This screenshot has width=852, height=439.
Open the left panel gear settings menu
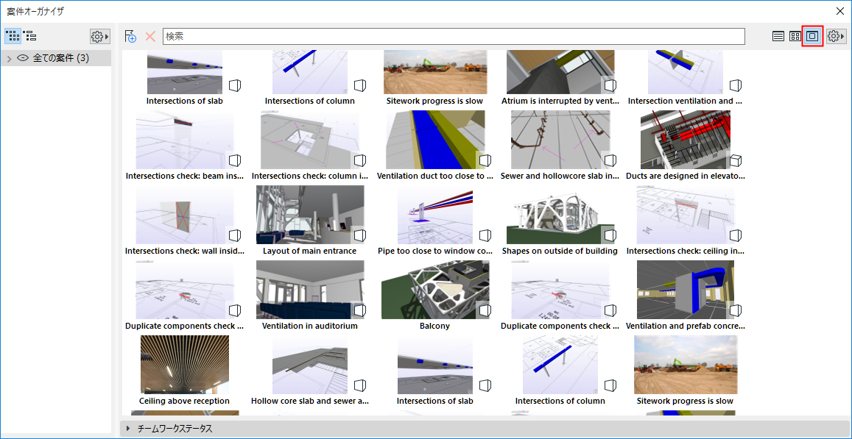click(x=100, y=36)
